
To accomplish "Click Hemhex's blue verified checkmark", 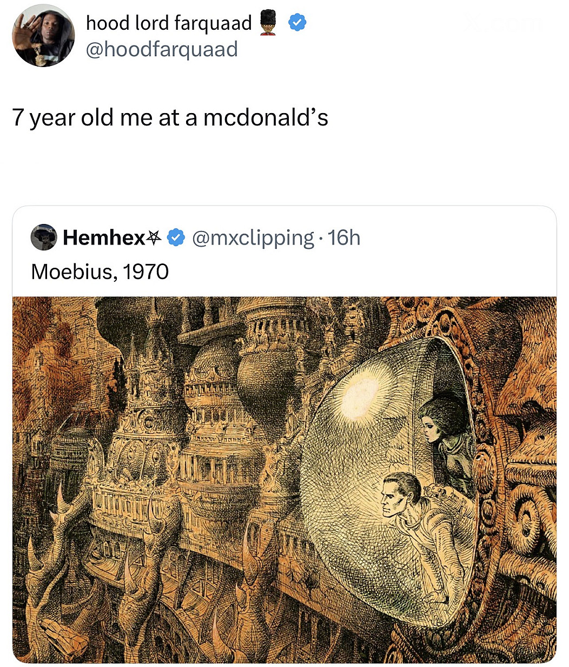I will tap(176, 237).
